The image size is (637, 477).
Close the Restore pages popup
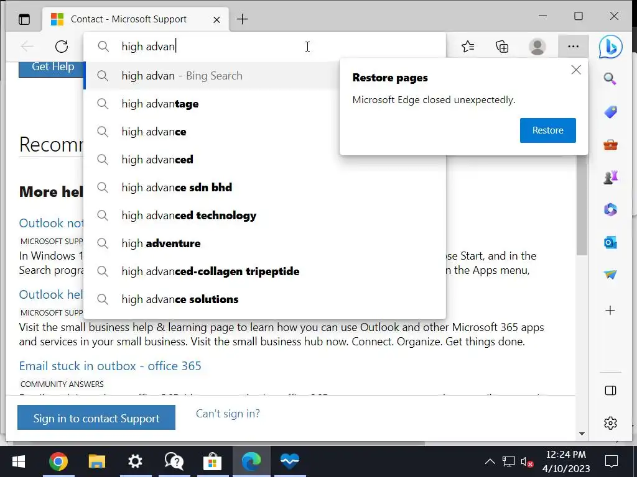[x=576, y=70]
